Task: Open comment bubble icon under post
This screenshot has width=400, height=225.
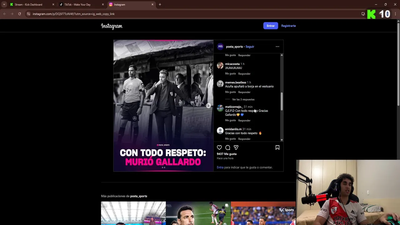Action: pos(228,147)
